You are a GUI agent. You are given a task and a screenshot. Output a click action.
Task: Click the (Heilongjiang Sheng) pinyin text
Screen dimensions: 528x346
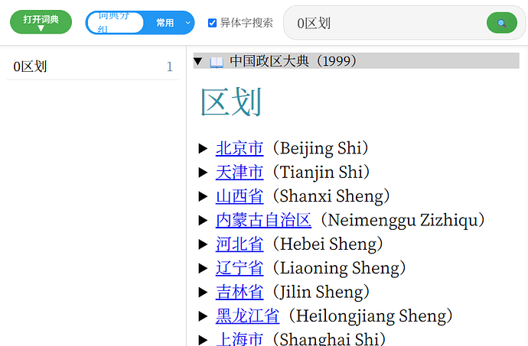[370, 316]
